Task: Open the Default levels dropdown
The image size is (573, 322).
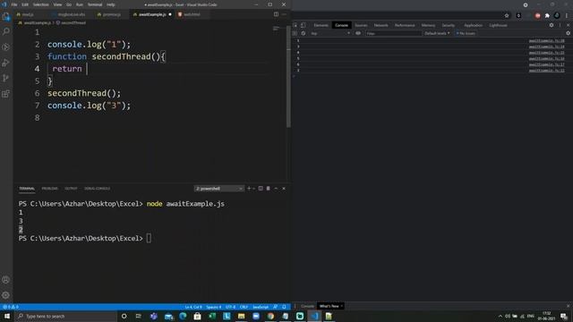Action: tap(437, 33)
